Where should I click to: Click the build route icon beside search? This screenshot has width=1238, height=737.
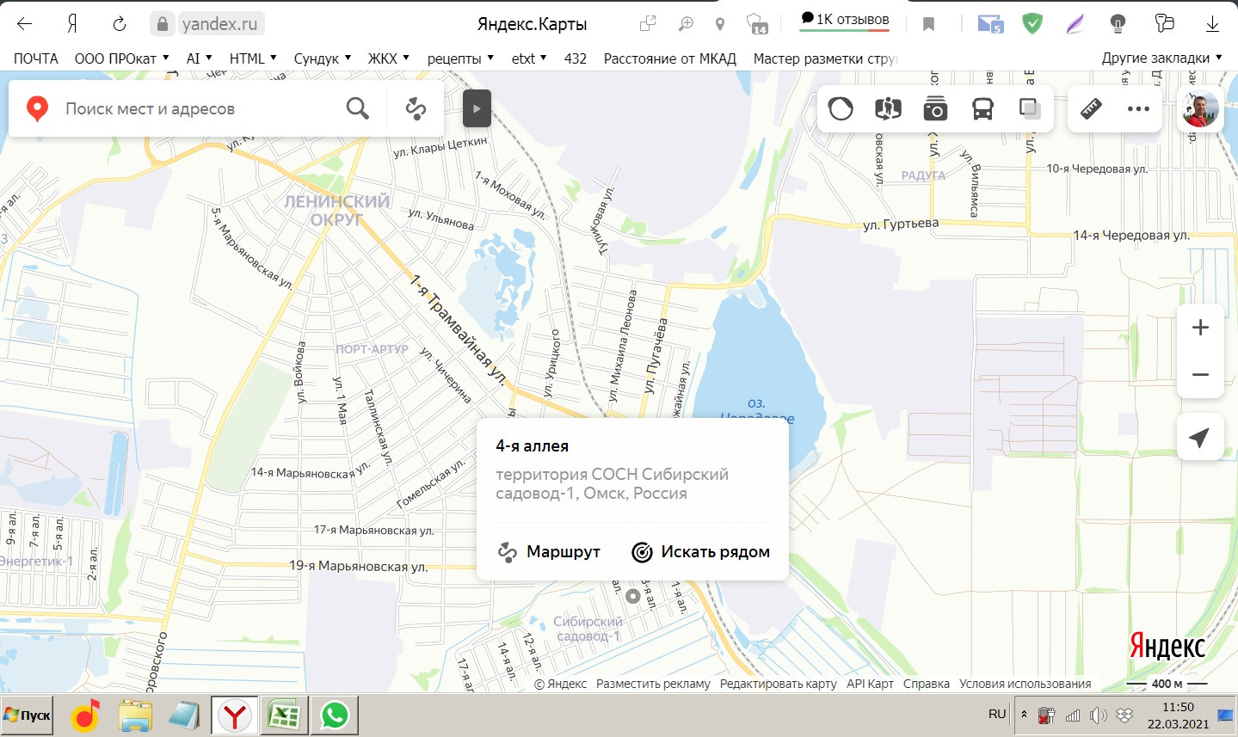tap(416, 109)
